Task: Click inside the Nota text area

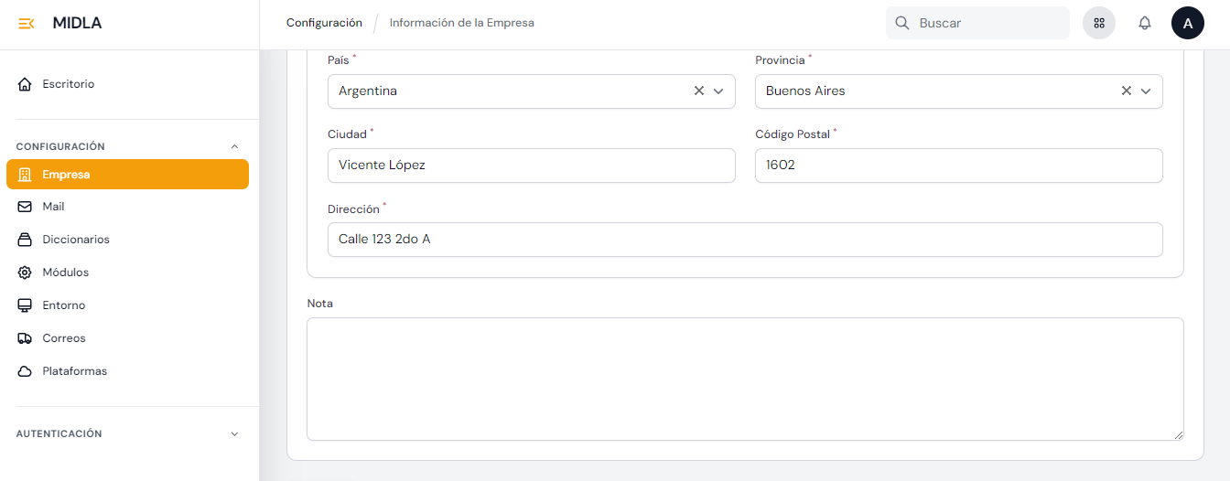Action: coord(745,379)
